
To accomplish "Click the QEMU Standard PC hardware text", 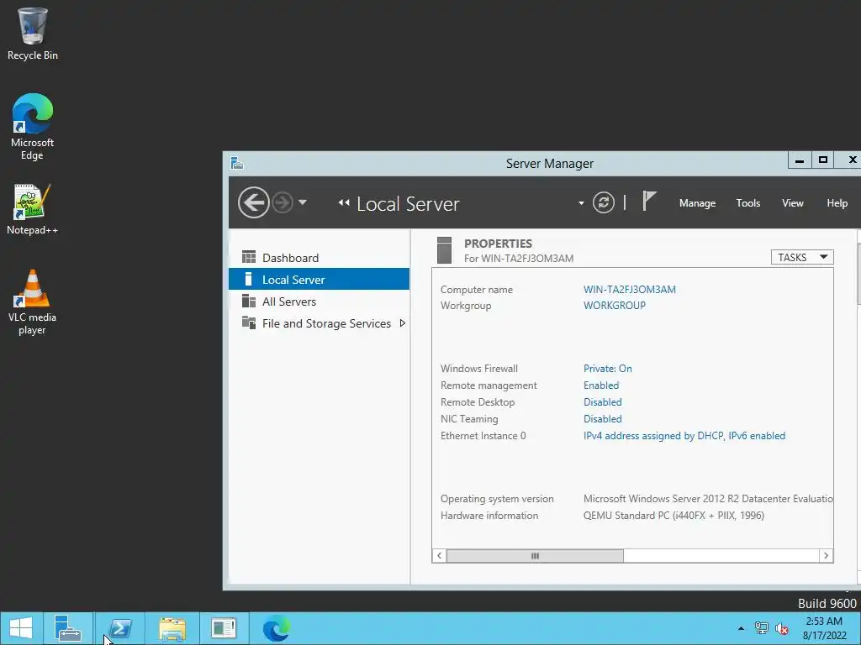I will tap(673, 515).
